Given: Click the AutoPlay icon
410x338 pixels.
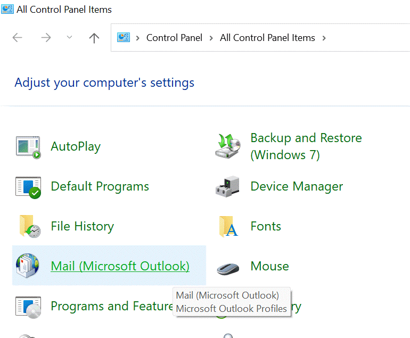Looking at the screenshot, I should click(x=28, y=147).
